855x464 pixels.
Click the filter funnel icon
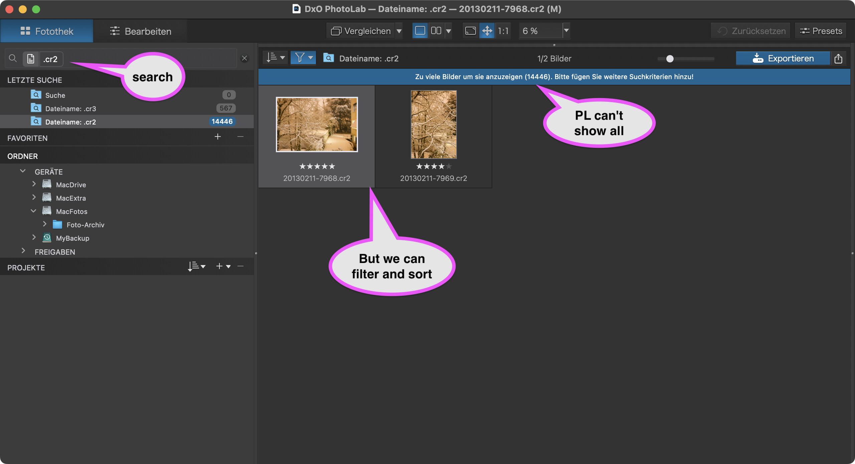pos(300,58)
